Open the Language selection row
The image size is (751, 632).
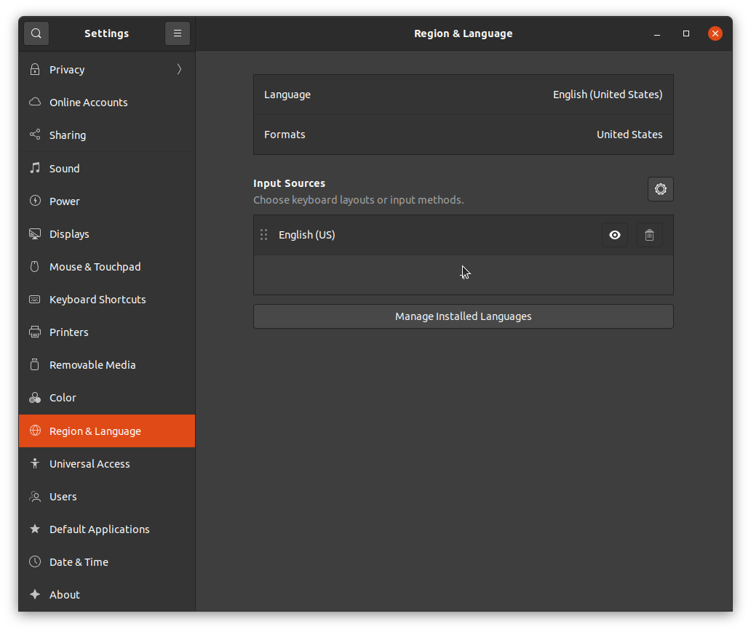tap(463, 95)
